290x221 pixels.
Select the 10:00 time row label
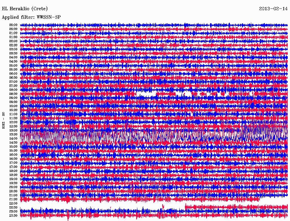coord(13,106)
